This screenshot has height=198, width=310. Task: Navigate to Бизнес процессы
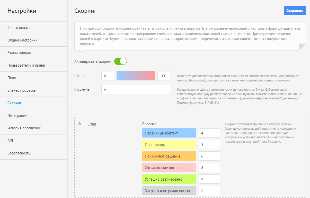(22, 90)
